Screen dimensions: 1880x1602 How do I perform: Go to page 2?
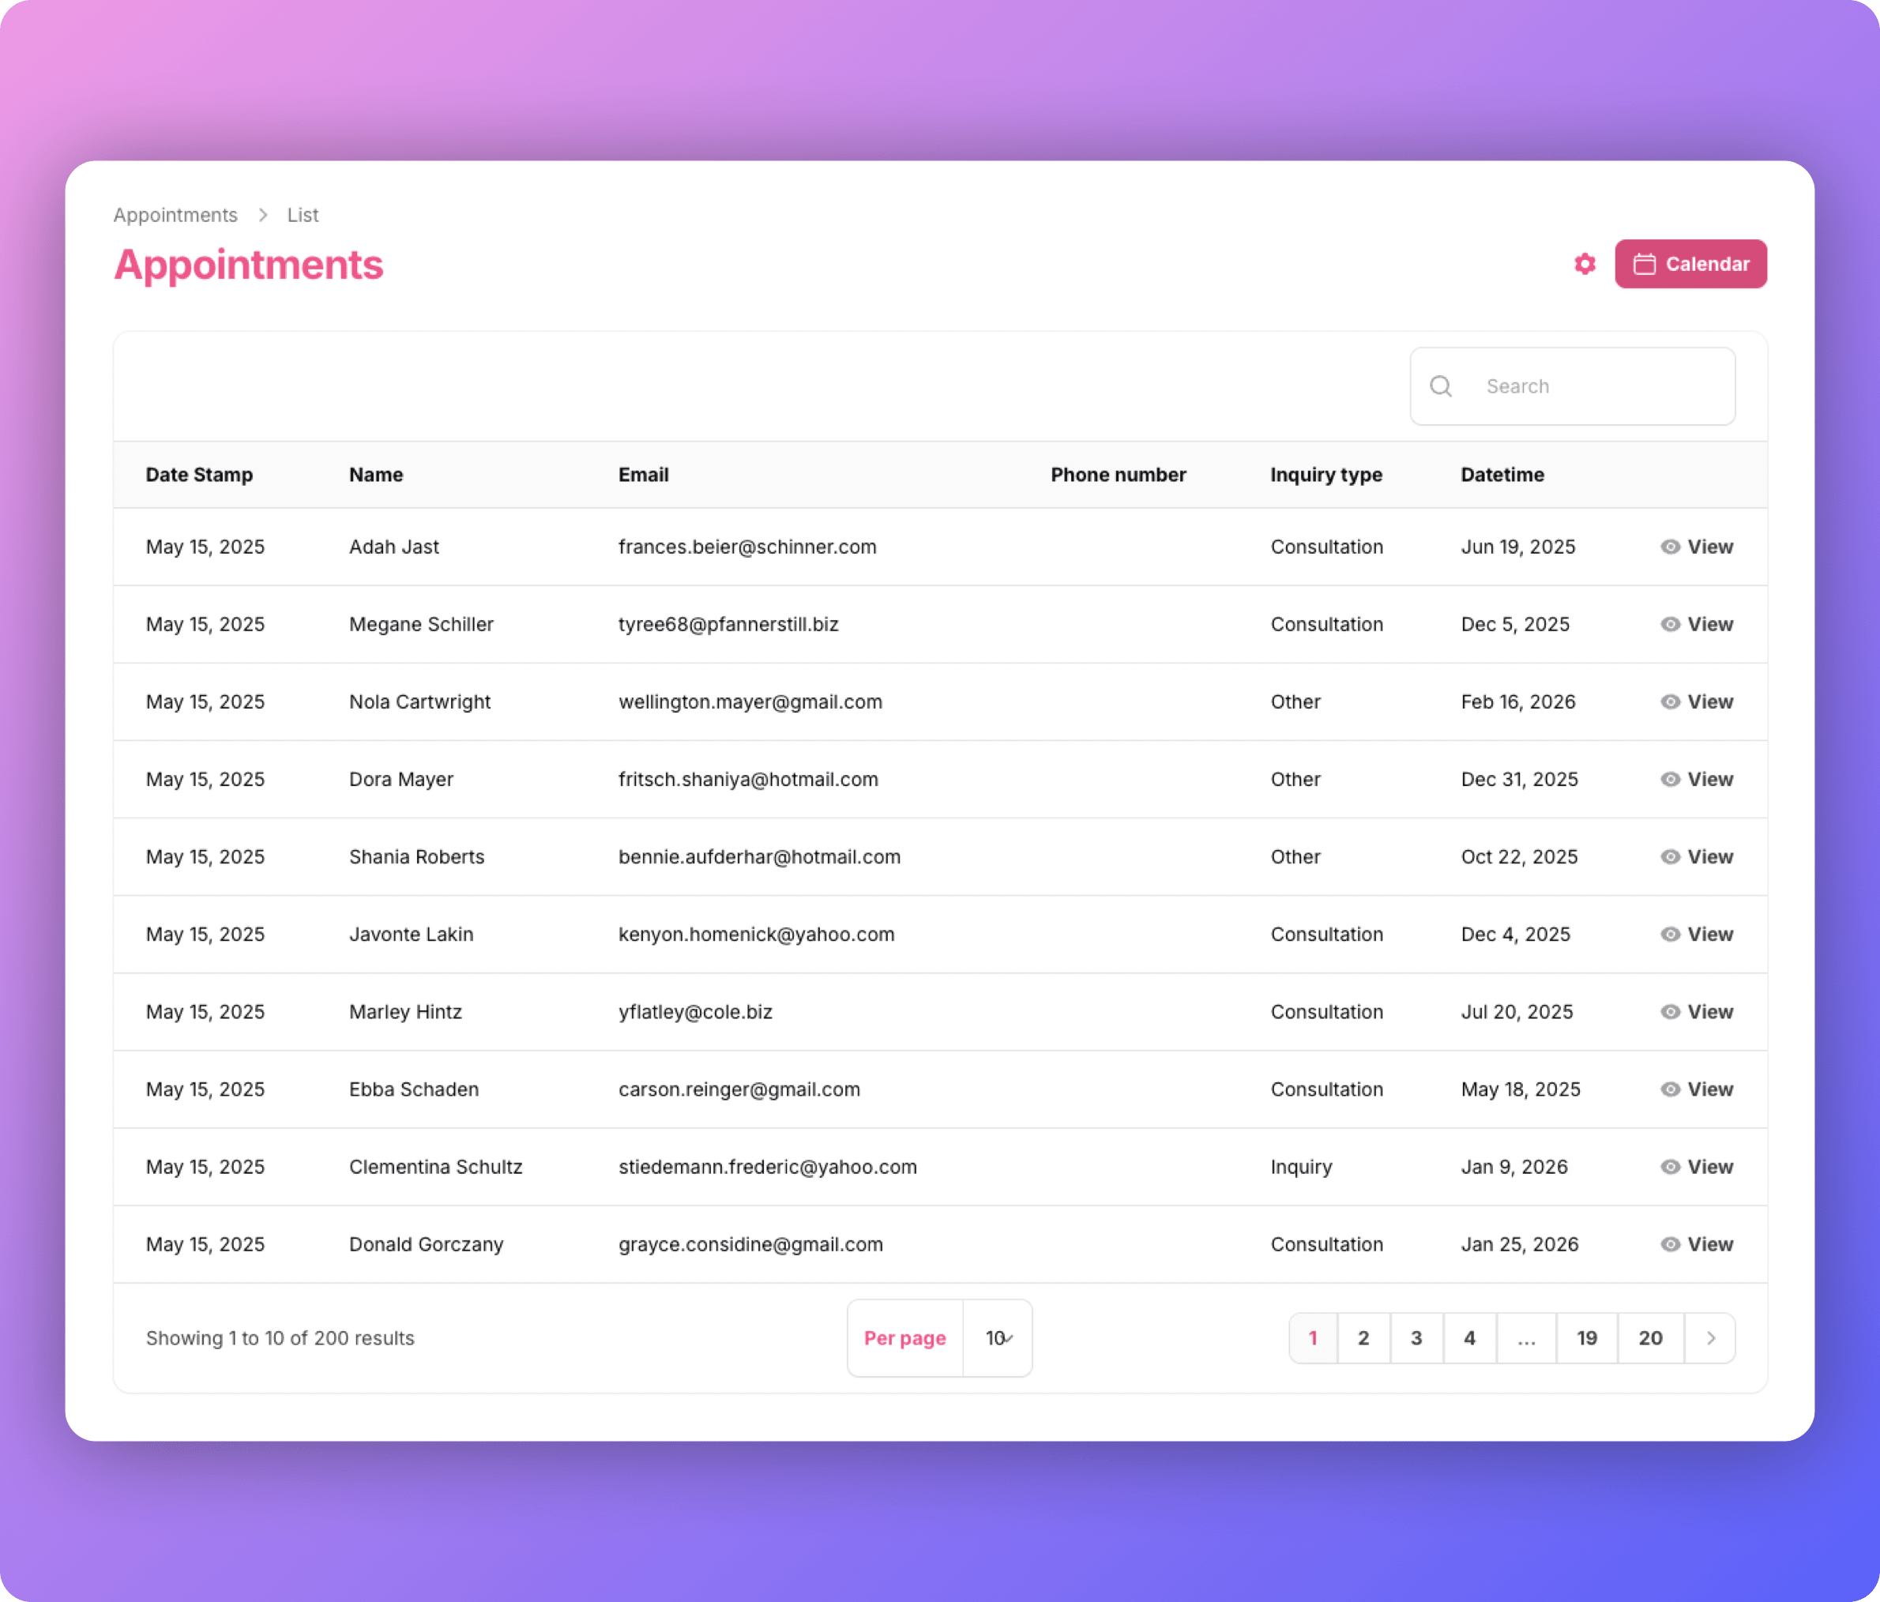click(x=1363, y=1338)
